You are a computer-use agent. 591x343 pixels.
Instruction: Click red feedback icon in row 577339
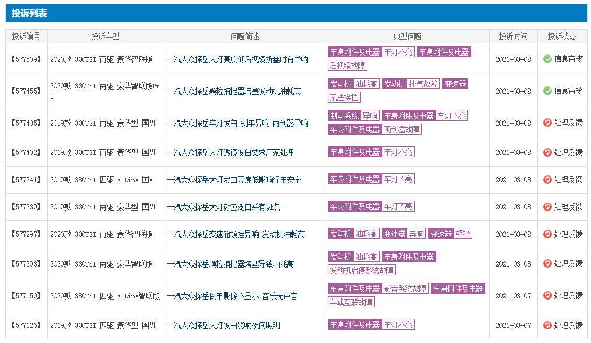pyautogui.click(x=547, y=207)
